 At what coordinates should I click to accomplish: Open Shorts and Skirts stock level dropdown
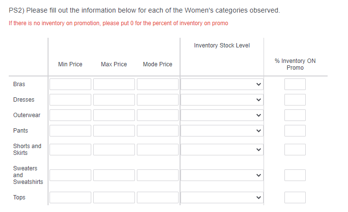222,150
